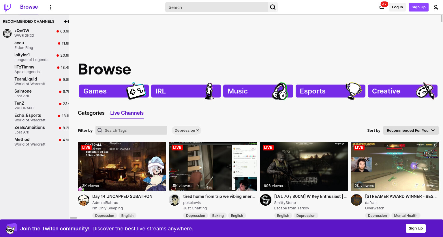This screenshot has width=443, height=237.
Task: Expand the Recommended For You sort dropdown
Action: [411, 130]
